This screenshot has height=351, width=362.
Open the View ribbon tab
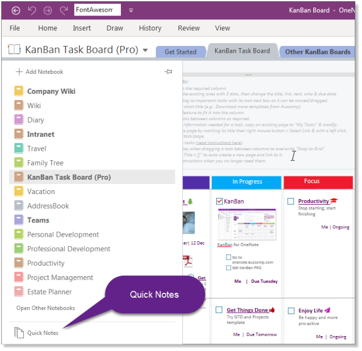pos(222,28)
